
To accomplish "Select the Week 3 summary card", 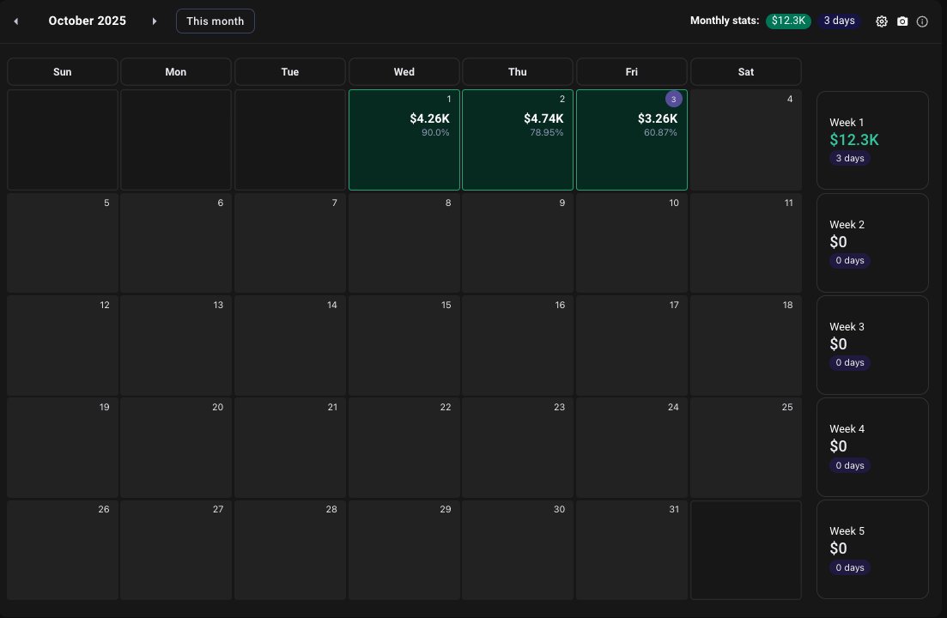I will pos(872,344).
